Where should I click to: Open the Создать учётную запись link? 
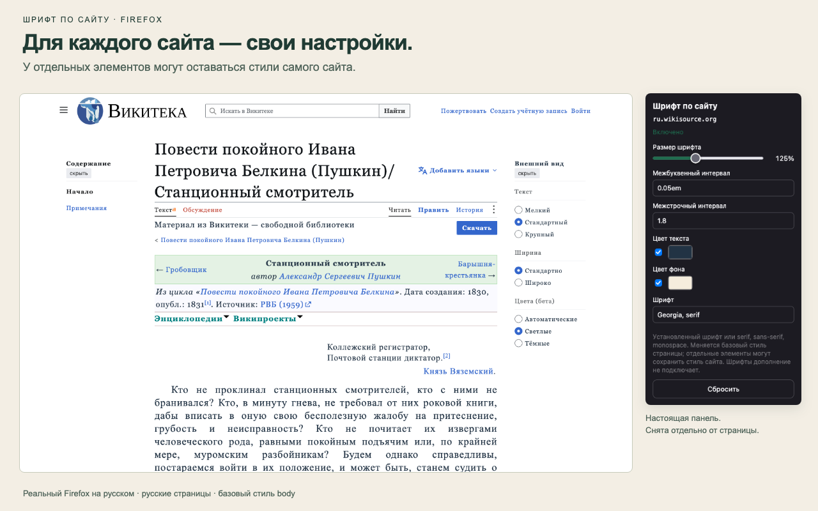tap(529, 111)
